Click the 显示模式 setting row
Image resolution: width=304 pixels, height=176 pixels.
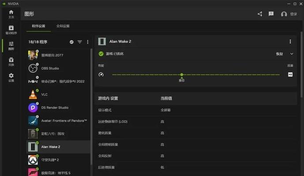click(x=196, y=110)
